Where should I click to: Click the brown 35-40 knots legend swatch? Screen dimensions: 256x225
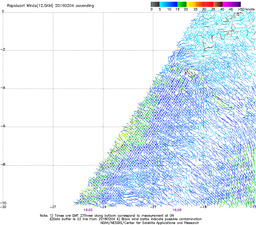coord(218,4)
